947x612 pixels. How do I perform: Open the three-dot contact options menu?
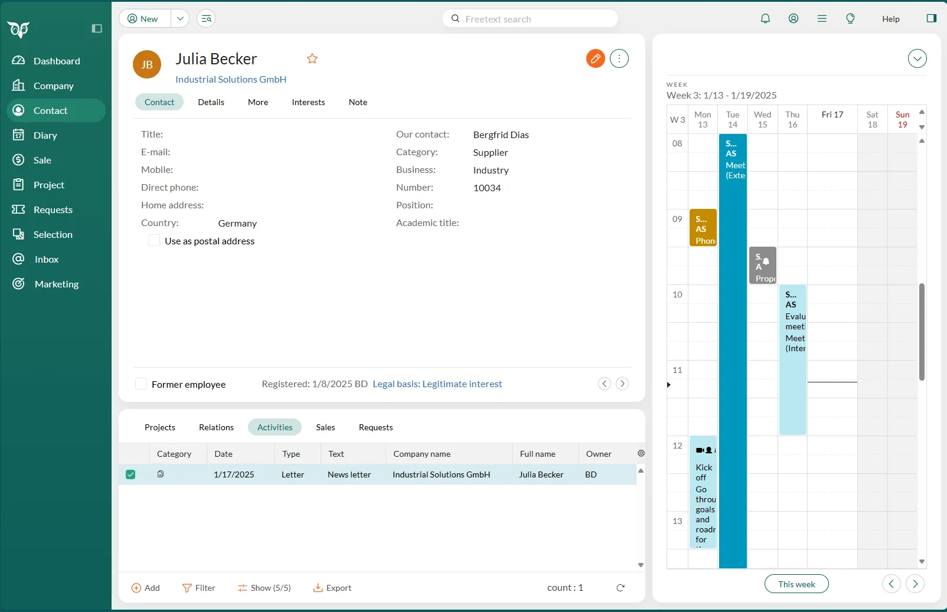point(619,58)
